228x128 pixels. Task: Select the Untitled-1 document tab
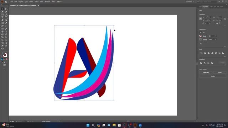point(23,5)
